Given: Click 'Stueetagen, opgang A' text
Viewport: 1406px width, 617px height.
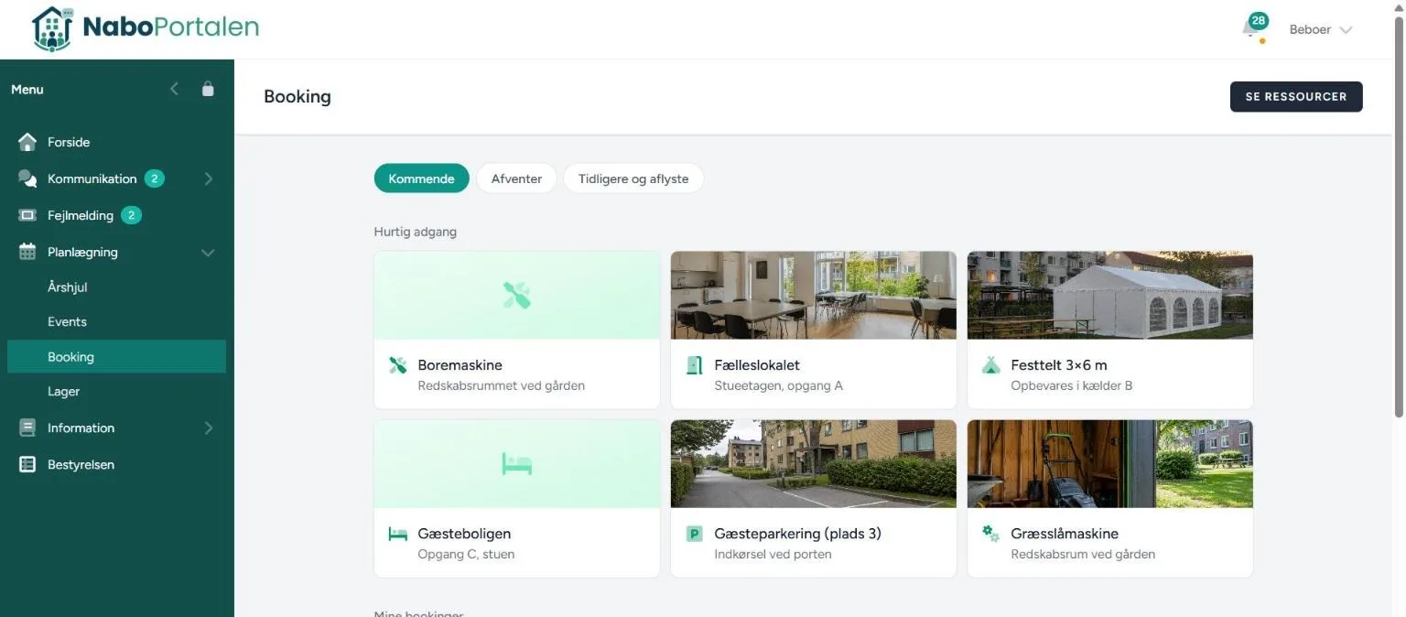Looking at the screenshot, I should point(778,385).
